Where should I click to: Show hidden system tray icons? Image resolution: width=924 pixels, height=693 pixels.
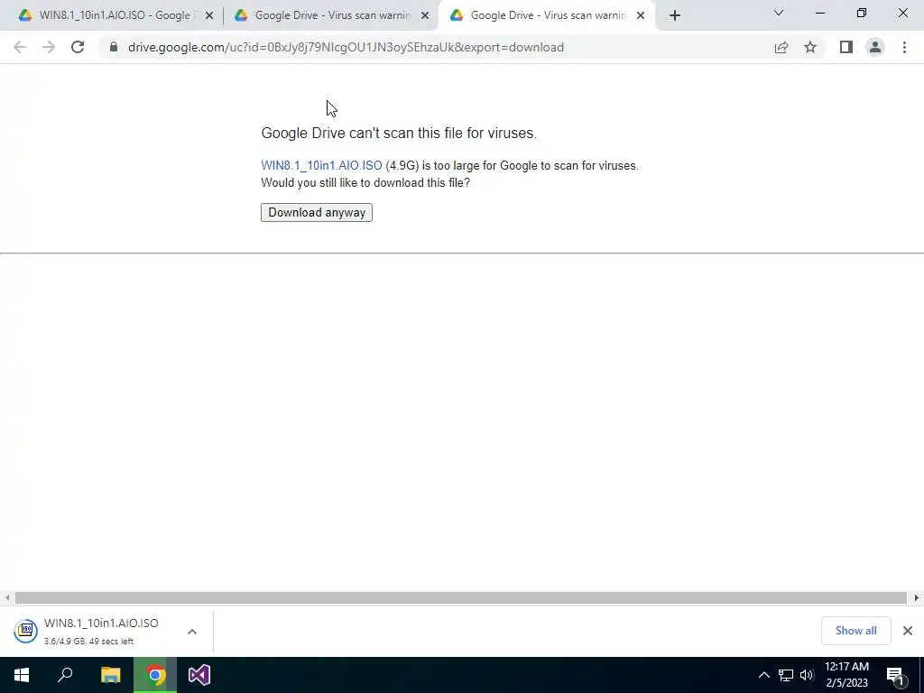(x=763, y=675)
